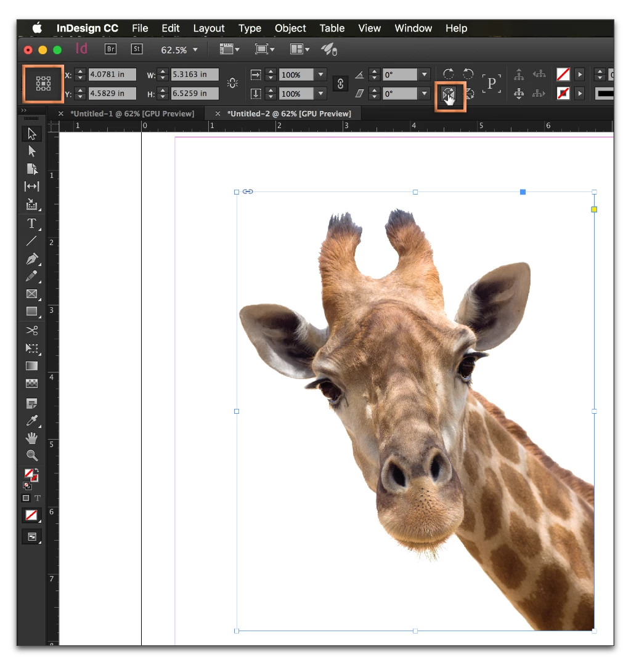Open Adobe Bridge with Br button

click(x=111, y=49)
